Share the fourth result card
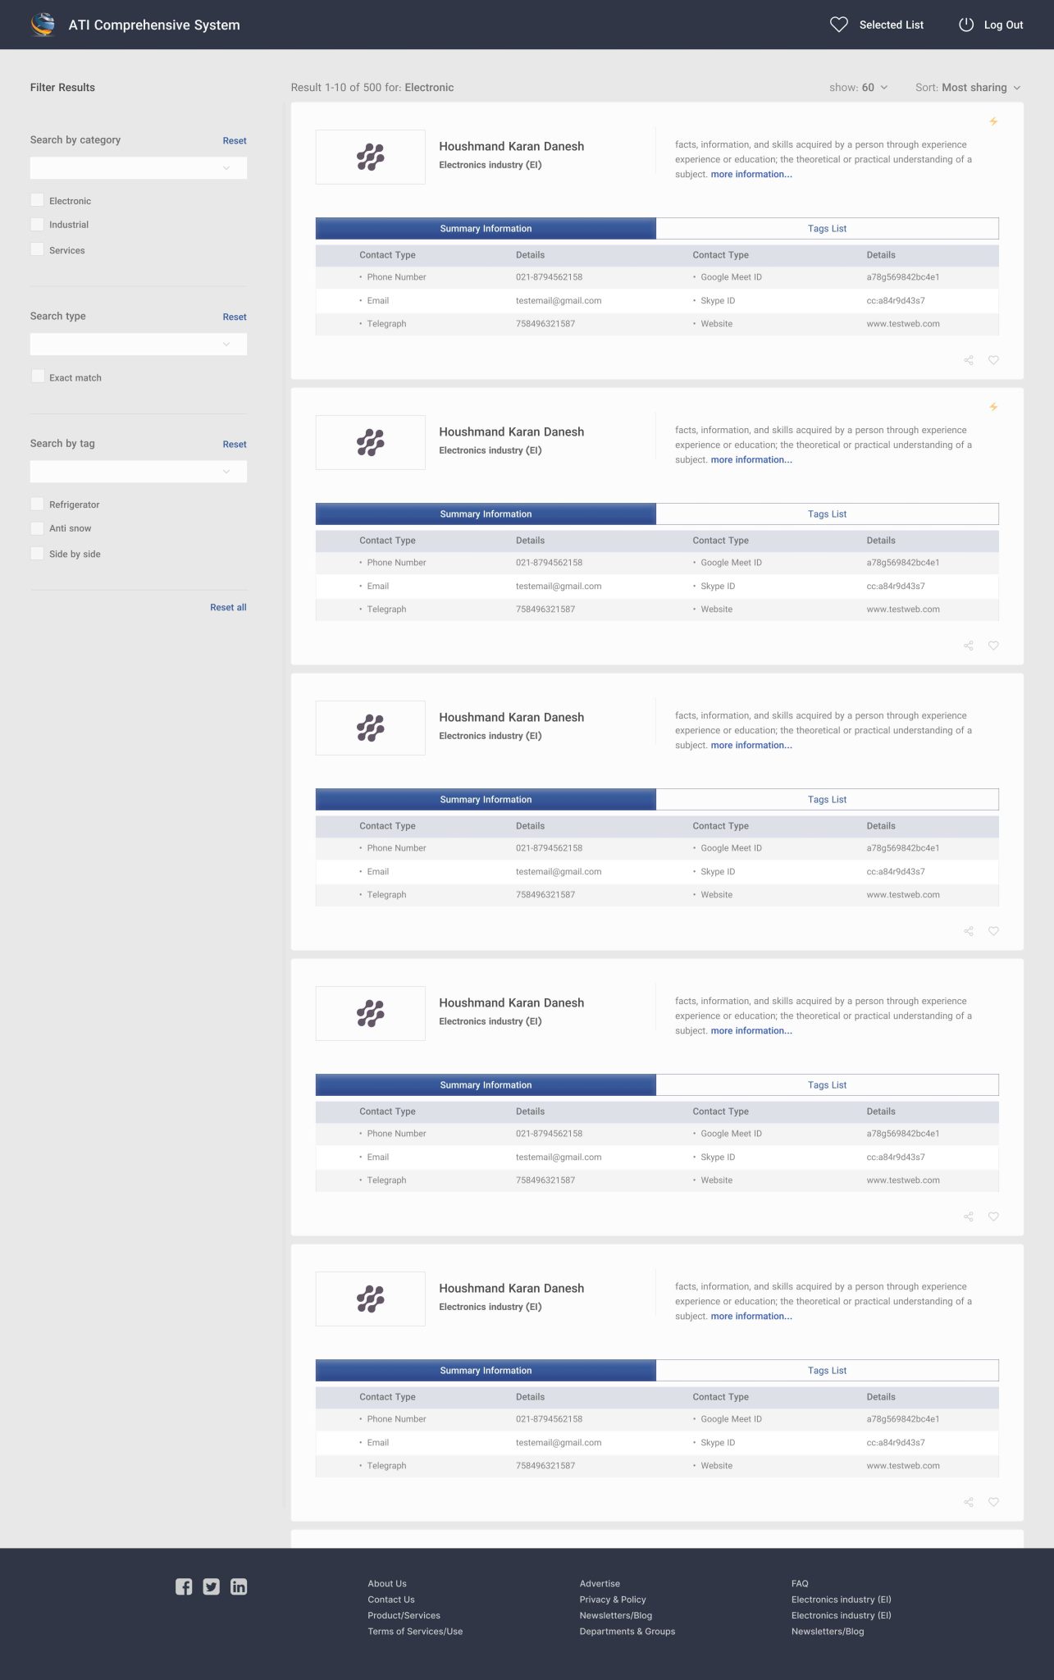 pyautogui.click(x=969, y=1217)
